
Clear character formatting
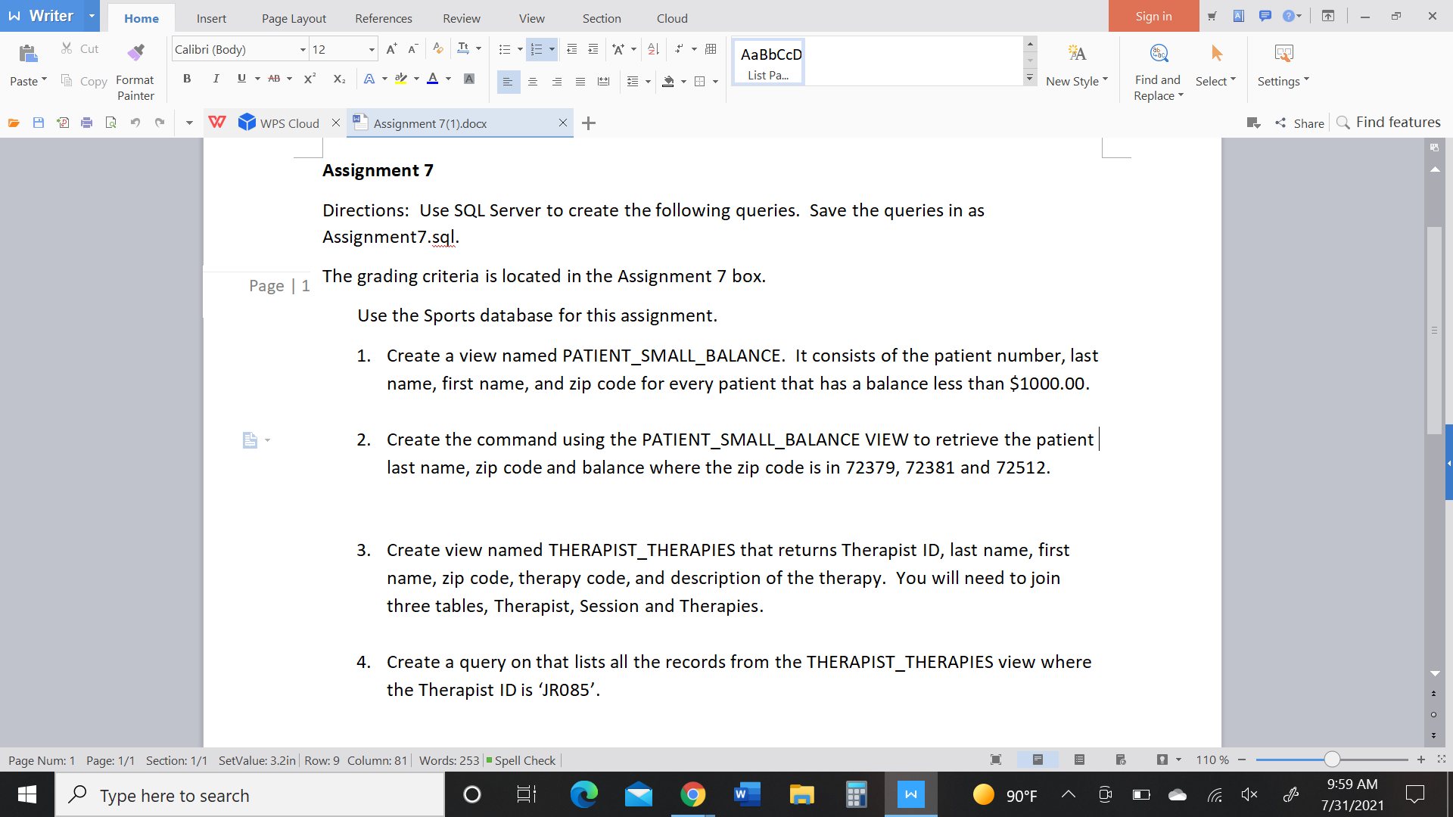(437, 48)
